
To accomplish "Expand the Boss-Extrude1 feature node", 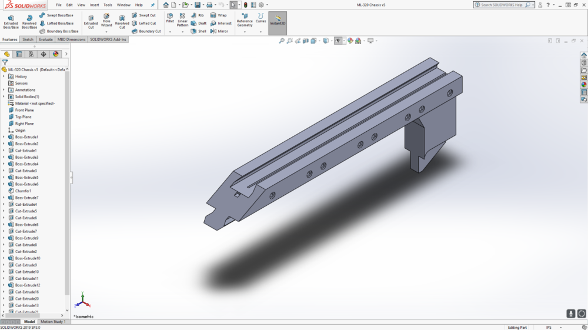I will click(x=4, y=137).
